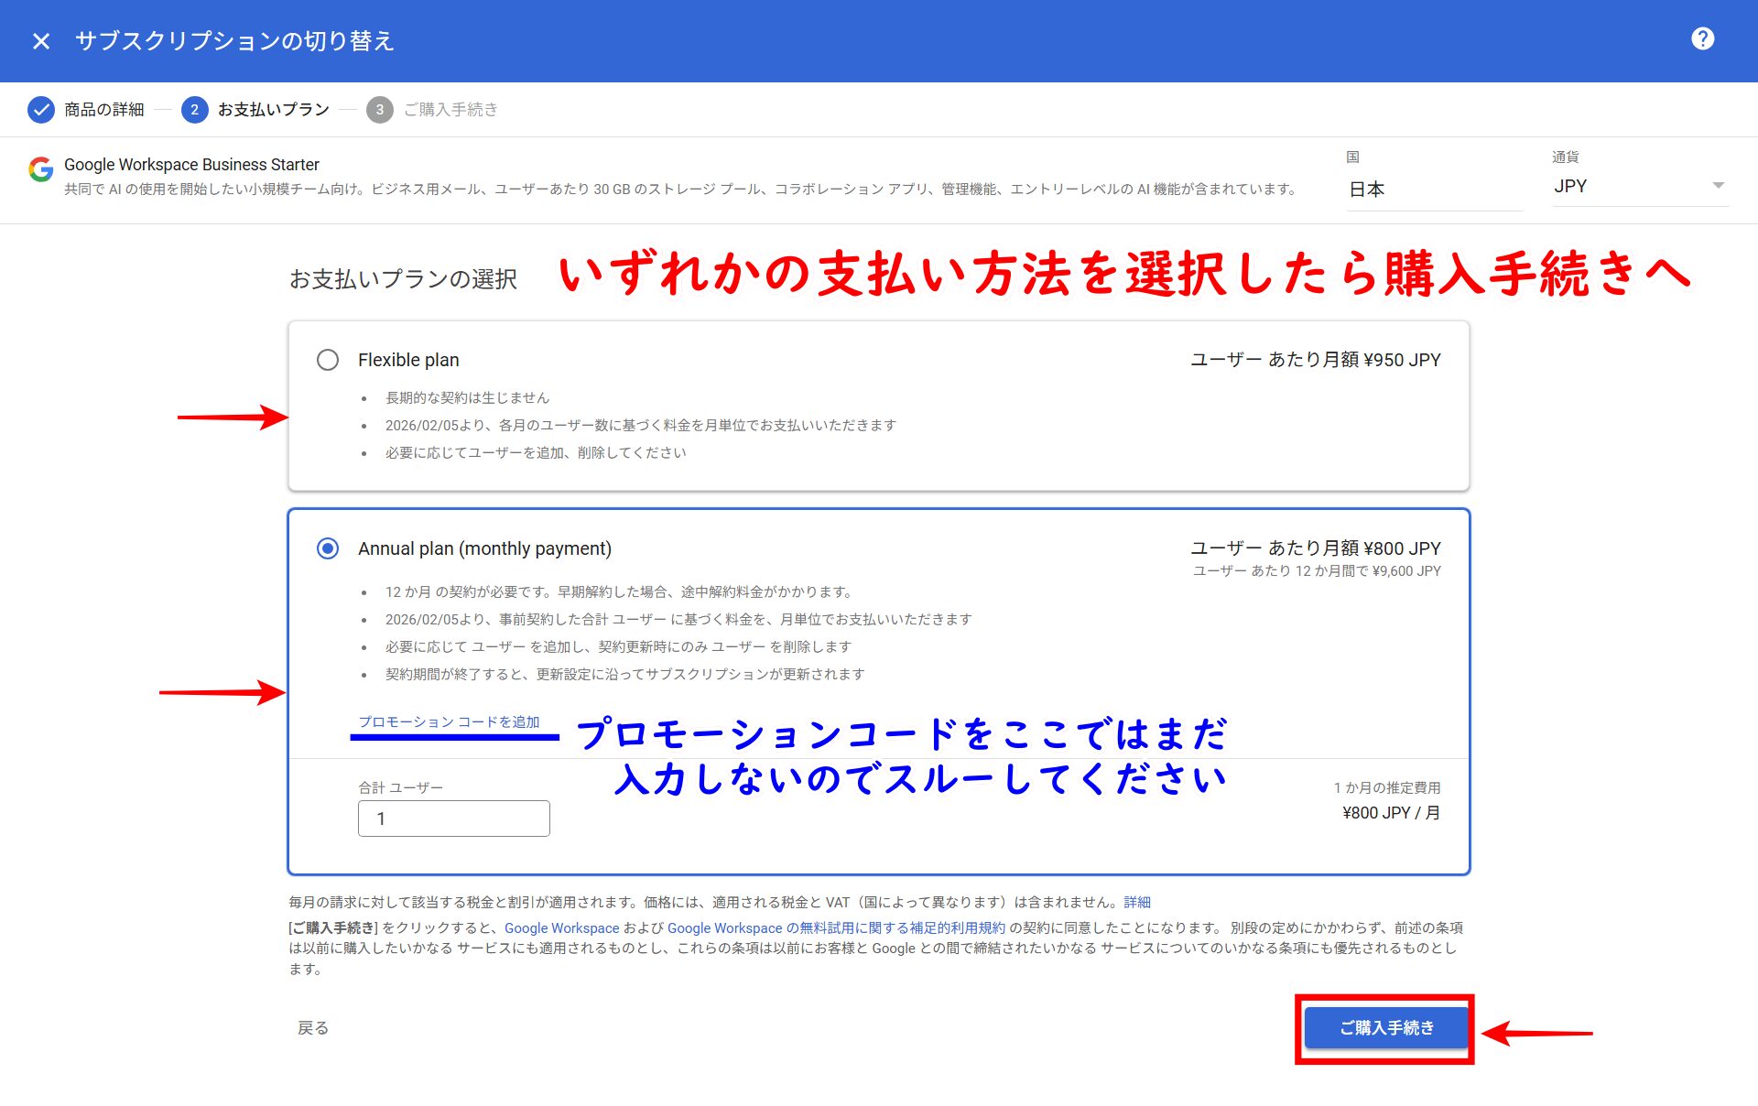Select the Flexible plan radio button

pyautogui.click(x=328, y=360)
